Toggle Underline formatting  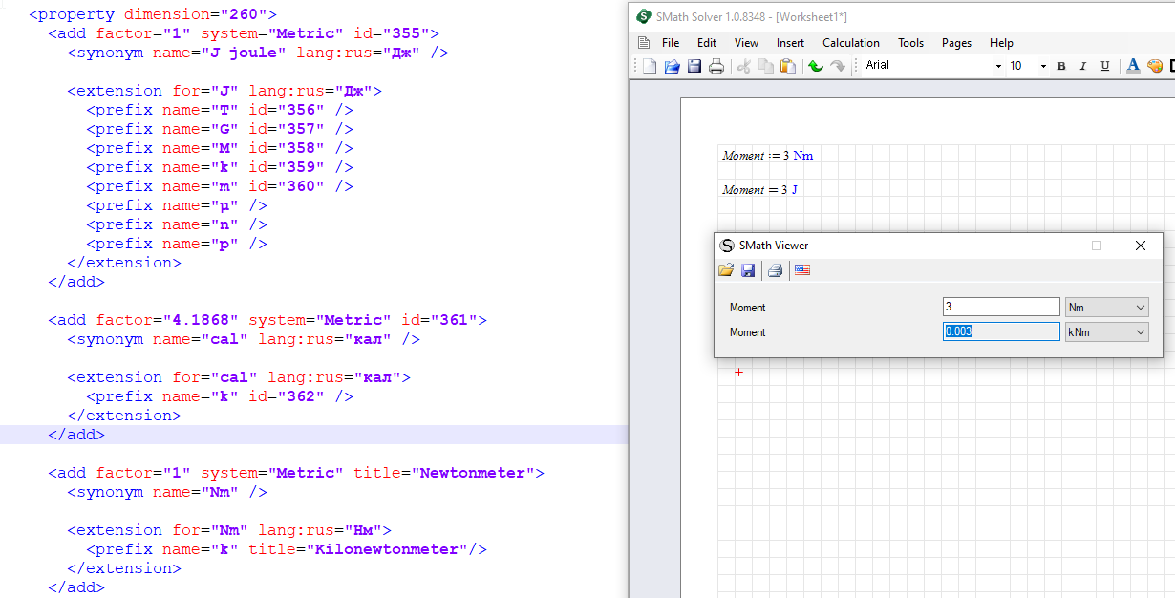click(1105, 66)
